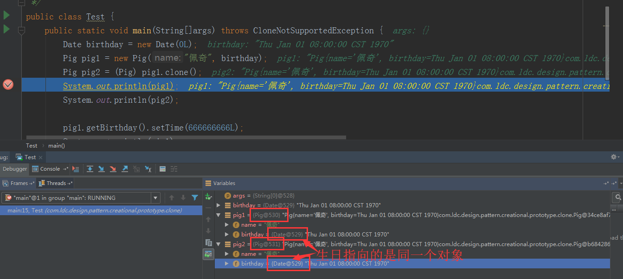Expand the birthday field under pig1
This screenshot has height=279, width=623.
pos(227,235)
